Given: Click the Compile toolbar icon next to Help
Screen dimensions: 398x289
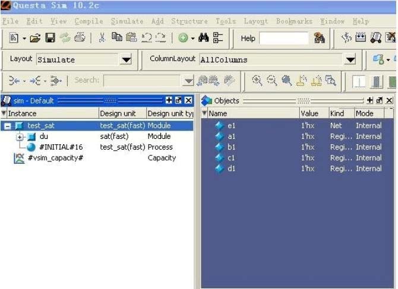Looking at the screenshot, I should pos(346,38).
